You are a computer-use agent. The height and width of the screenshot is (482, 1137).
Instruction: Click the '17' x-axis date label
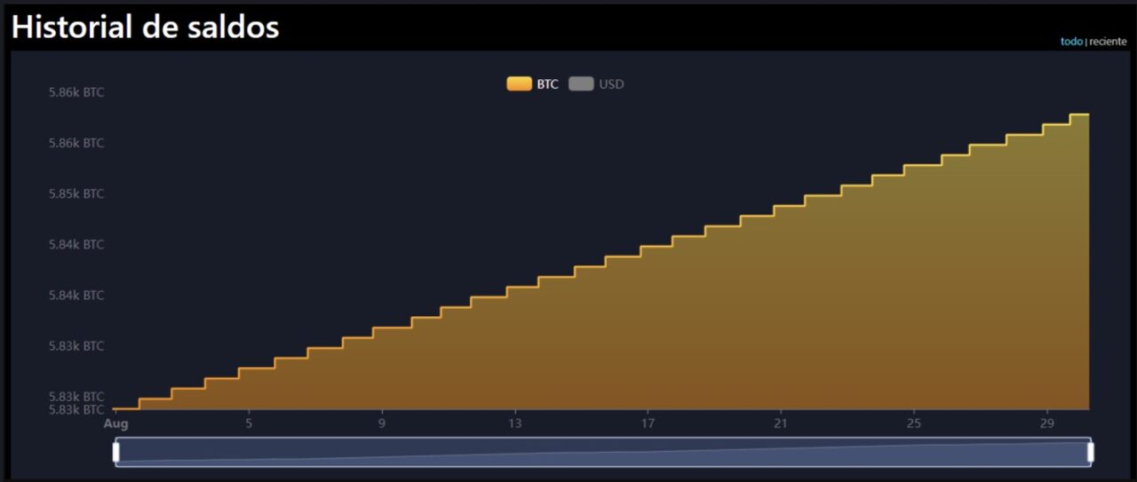(x=648, y=423)
